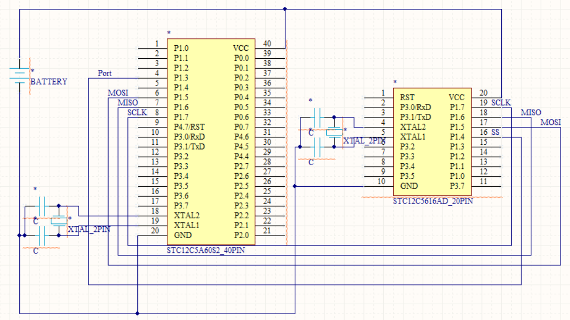The width and height of the screenshot is (570, 320).
Task: Click the GND pin name on the 40-pin chip
Action: (x=182, y=235)
